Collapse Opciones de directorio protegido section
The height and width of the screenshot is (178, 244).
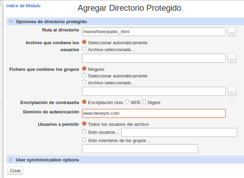pyautogui.click(x=11, y=21)
